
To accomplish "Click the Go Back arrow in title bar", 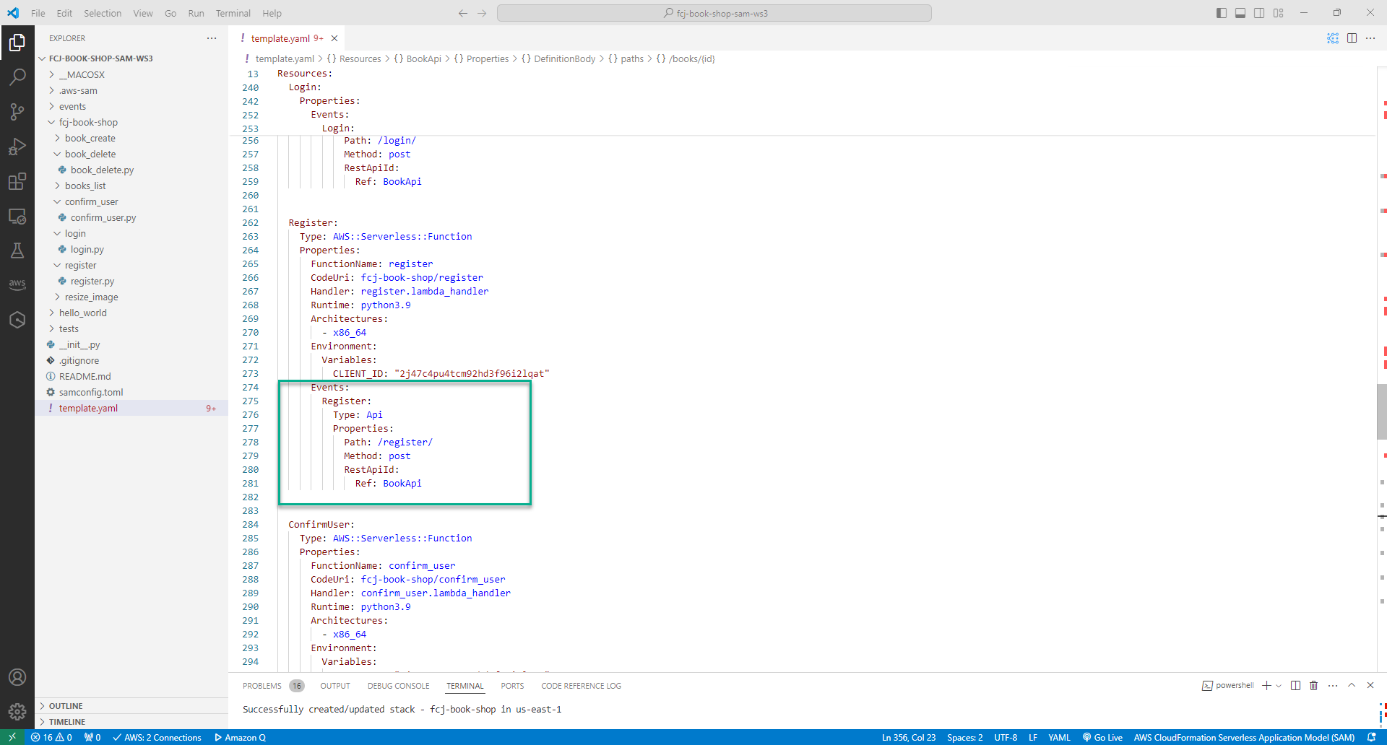I will point(463,13).
